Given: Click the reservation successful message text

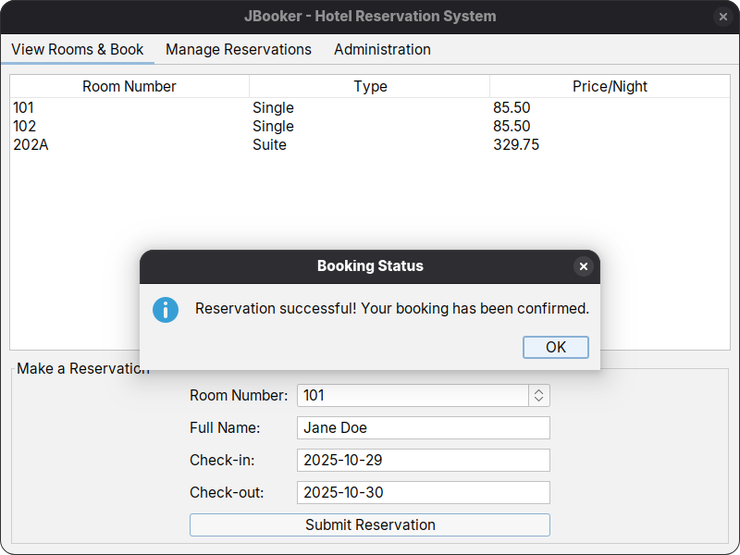Looking at the screenshot, I should (x=392, y=309).
